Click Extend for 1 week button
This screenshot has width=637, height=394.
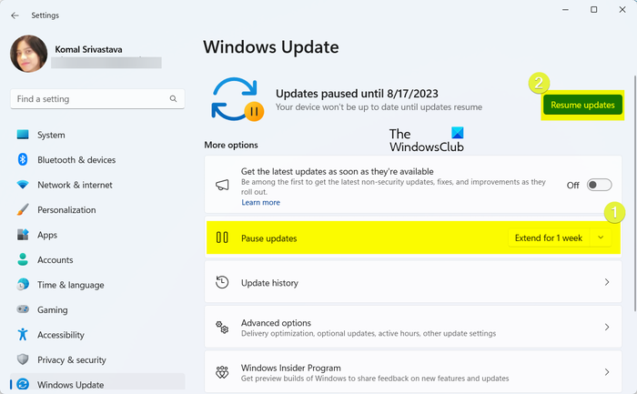pyautogui.click(x=549, y=237)
